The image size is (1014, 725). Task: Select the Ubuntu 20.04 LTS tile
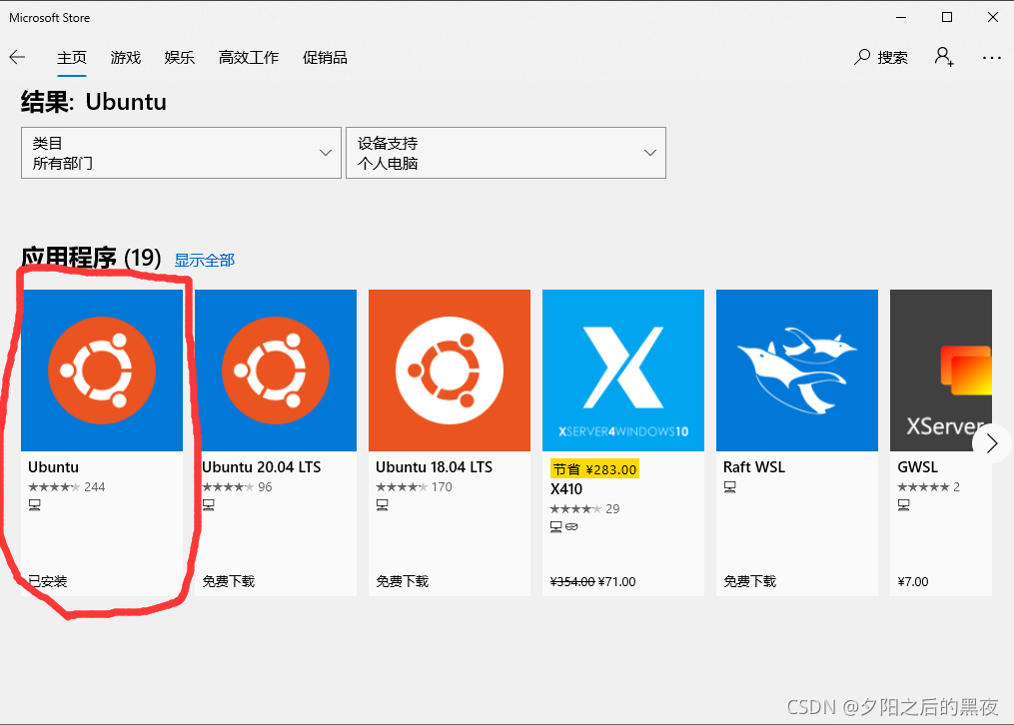(276, 369)
